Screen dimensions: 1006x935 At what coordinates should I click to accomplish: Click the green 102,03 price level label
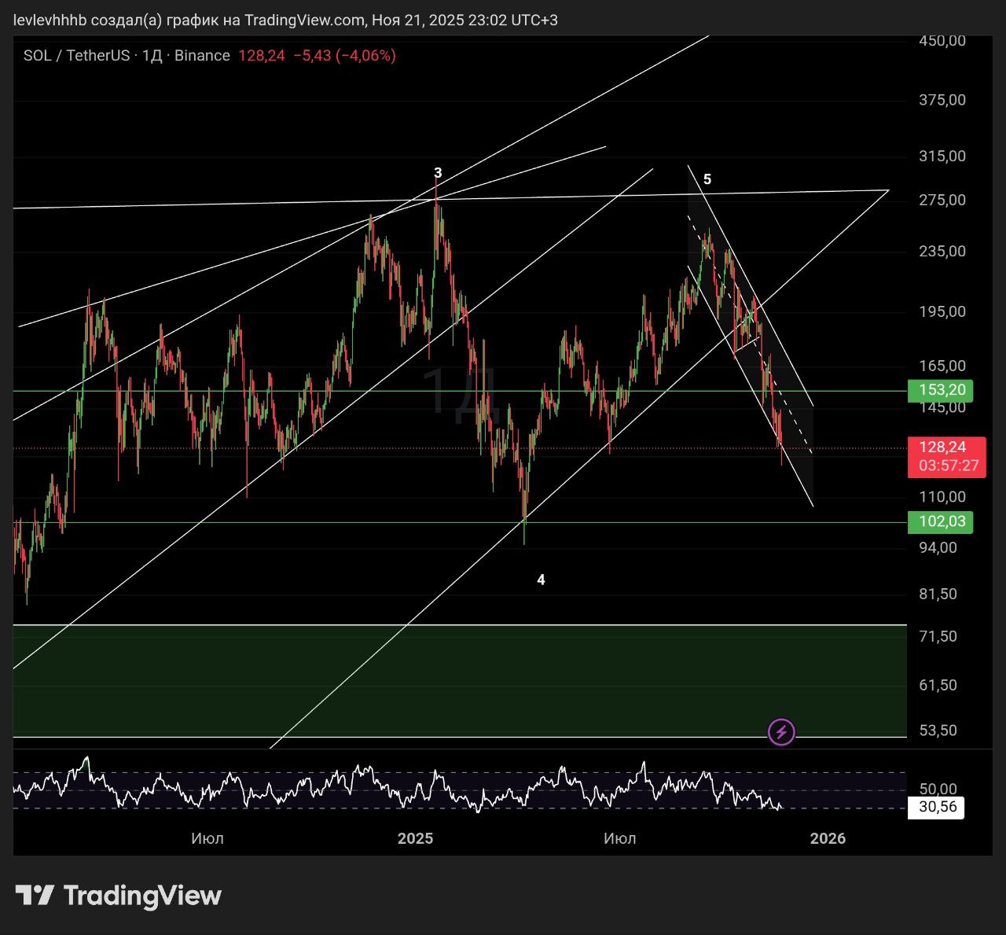[940, 521]
